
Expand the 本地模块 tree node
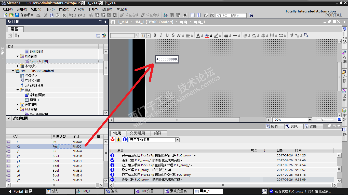(x=18, y=66)
